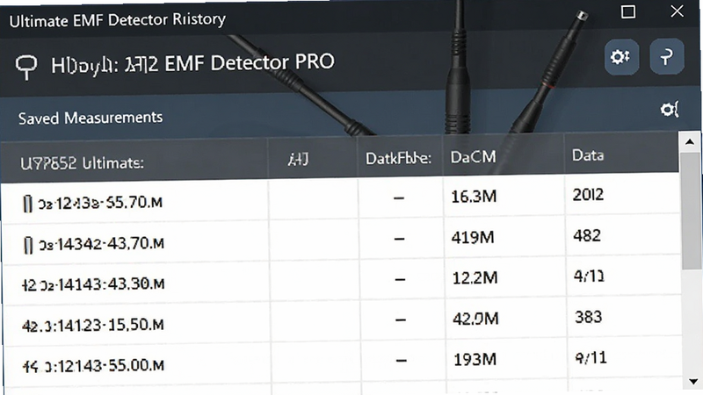Click the vertical scrollbar thumb
Screen dimensions: 703x395
(x=691, y=211)
